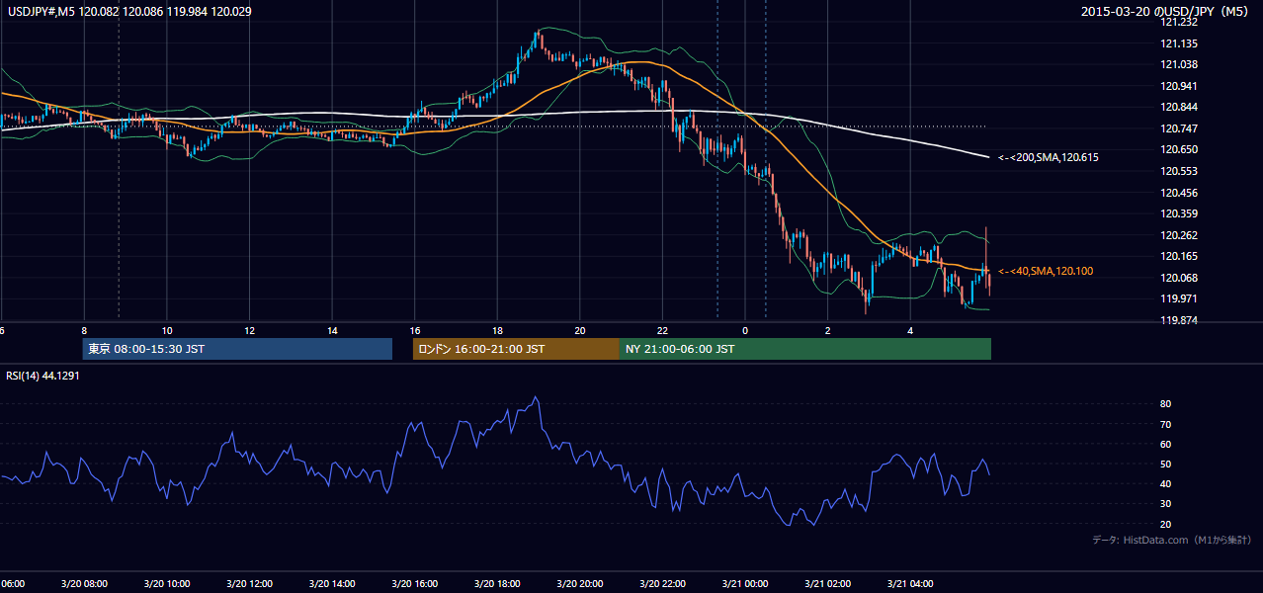Click the 3/20 10:00 time label
The image size is (1263, 593).
(x=167, y=584)
